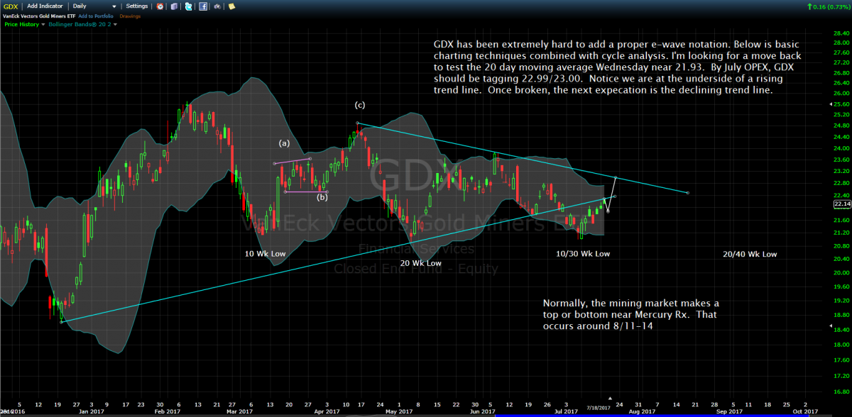Image resolution: width=852 pixels, height=417 pixels.
Task: Click the '10 Wk Low' annotation
Action: (265, 253)
